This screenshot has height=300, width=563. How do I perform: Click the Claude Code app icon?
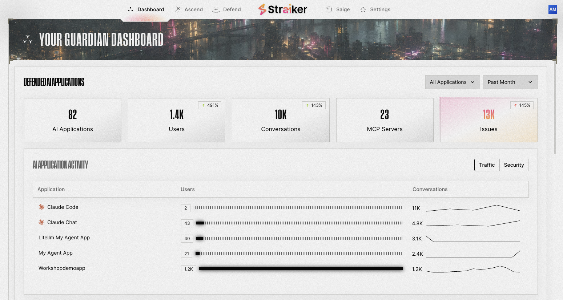click(41, 207)
